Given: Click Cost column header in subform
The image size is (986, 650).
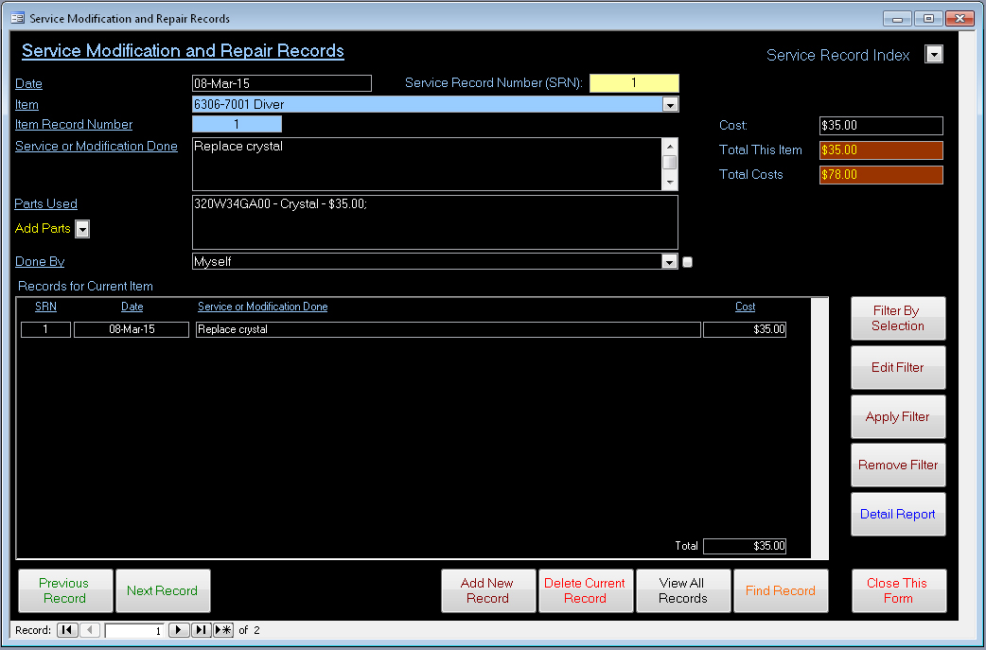Looking at the screenshot, I should pyautogui.click(x=745, y=307).
